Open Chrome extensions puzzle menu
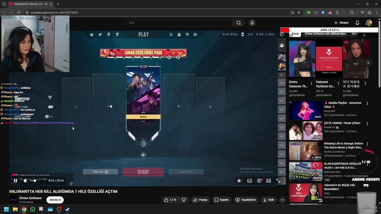The image size is (381, 214). point(352,12)
